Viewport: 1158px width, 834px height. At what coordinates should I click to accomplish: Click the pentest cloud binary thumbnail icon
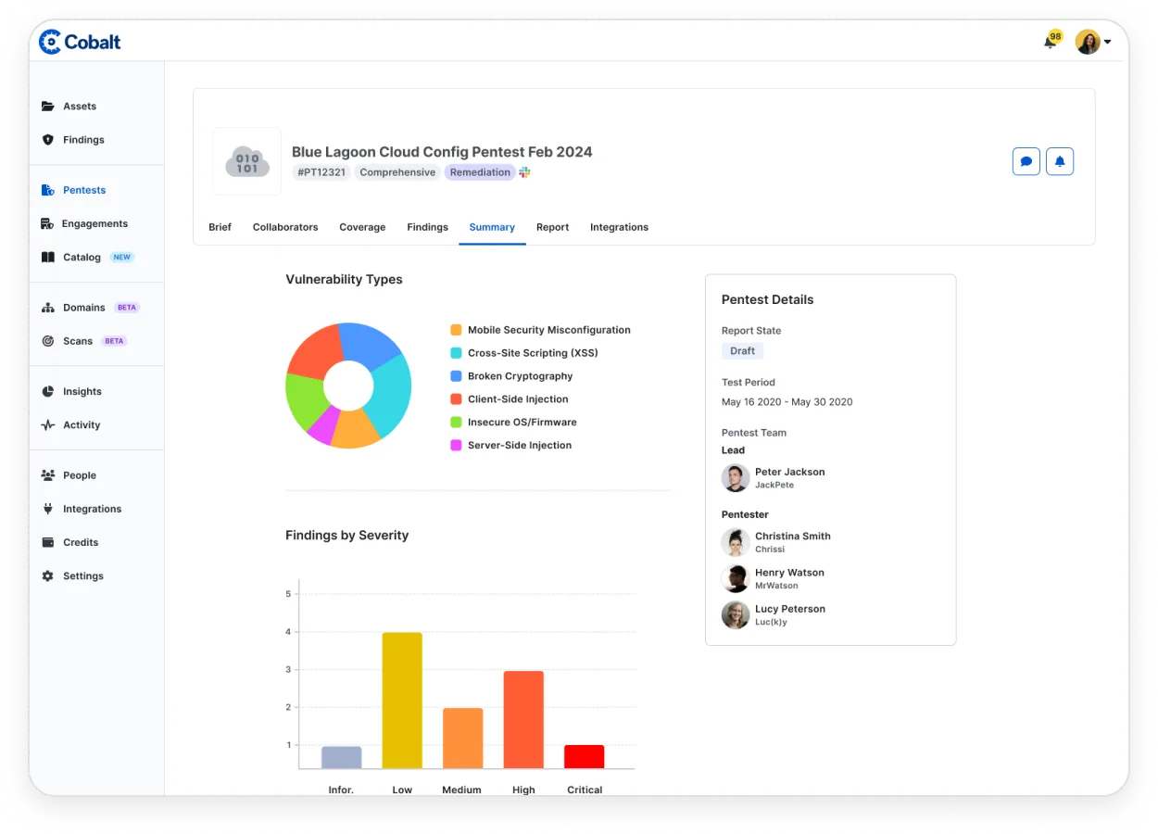tap(247, 161)
